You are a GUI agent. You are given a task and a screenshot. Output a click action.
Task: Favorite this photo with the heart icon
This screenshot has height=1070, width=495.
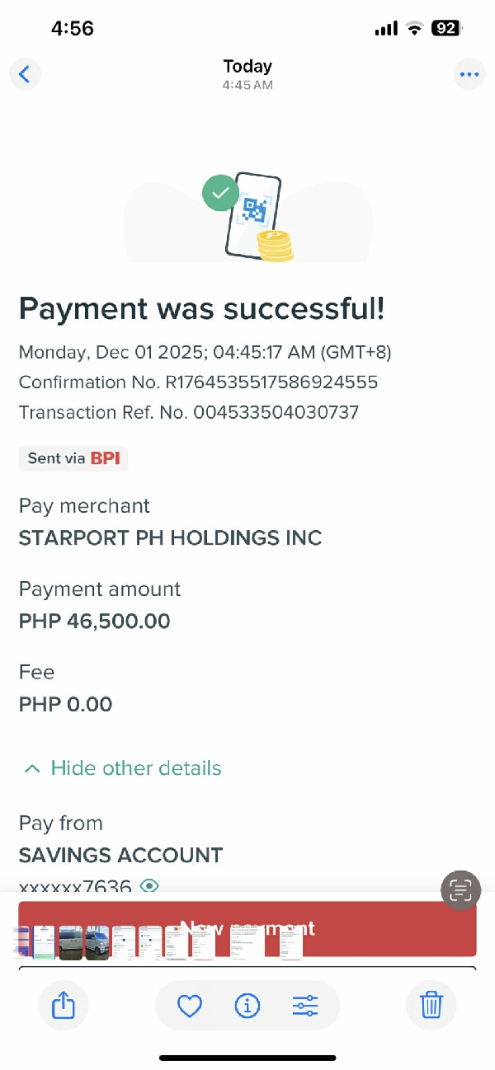(x=190, y=1005)
